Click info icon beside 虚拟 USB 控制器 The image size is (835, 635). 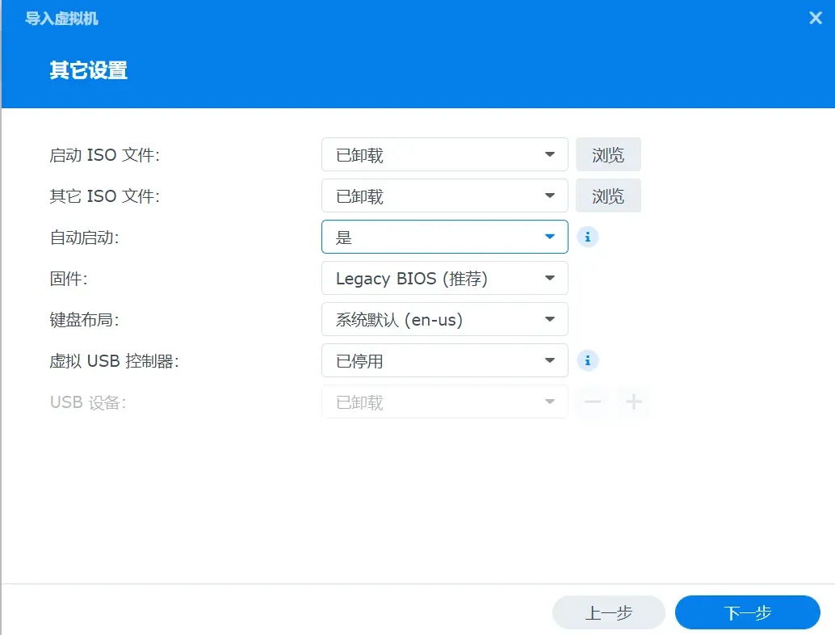click(587, 360)
